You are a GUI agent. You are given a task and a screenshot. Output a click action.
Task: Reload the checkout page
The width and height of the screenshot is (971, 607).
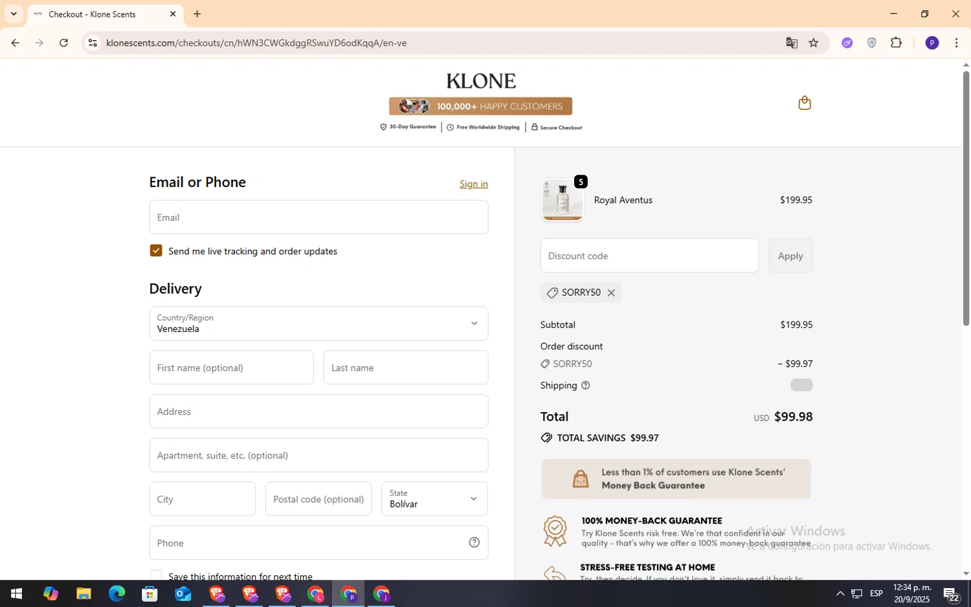tap(63, 43)
